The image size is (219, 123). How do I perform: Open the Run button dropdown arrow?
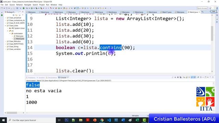click(34, 8)
